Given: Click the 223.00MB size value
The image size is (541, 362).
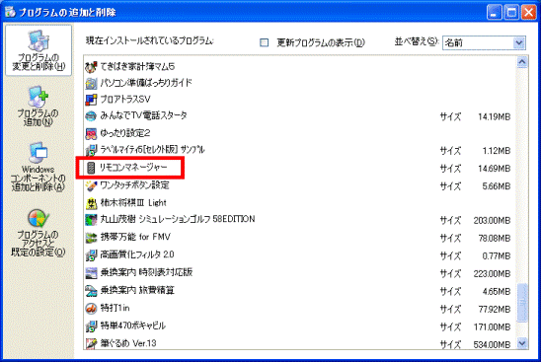Looking at the screenshot, I should (x=492, y=274).
